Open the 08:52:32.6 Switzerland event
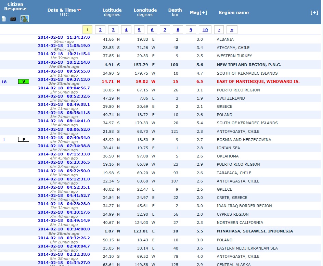This screenshot has width=323, height=266. 64,96
